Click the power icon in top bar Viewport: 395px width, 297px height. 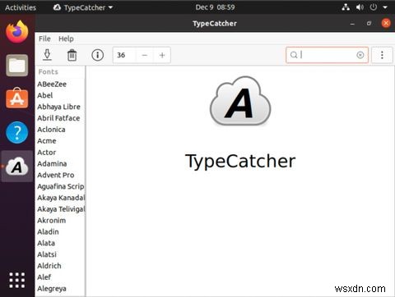point(374,7)
